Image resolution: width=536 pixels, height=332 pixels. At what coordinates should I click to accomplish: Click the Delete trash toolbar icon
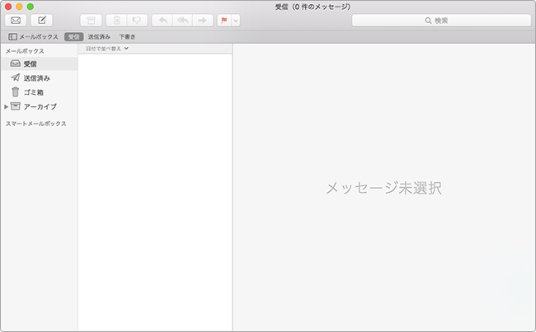pyautogui.click(x=115, y=20)
